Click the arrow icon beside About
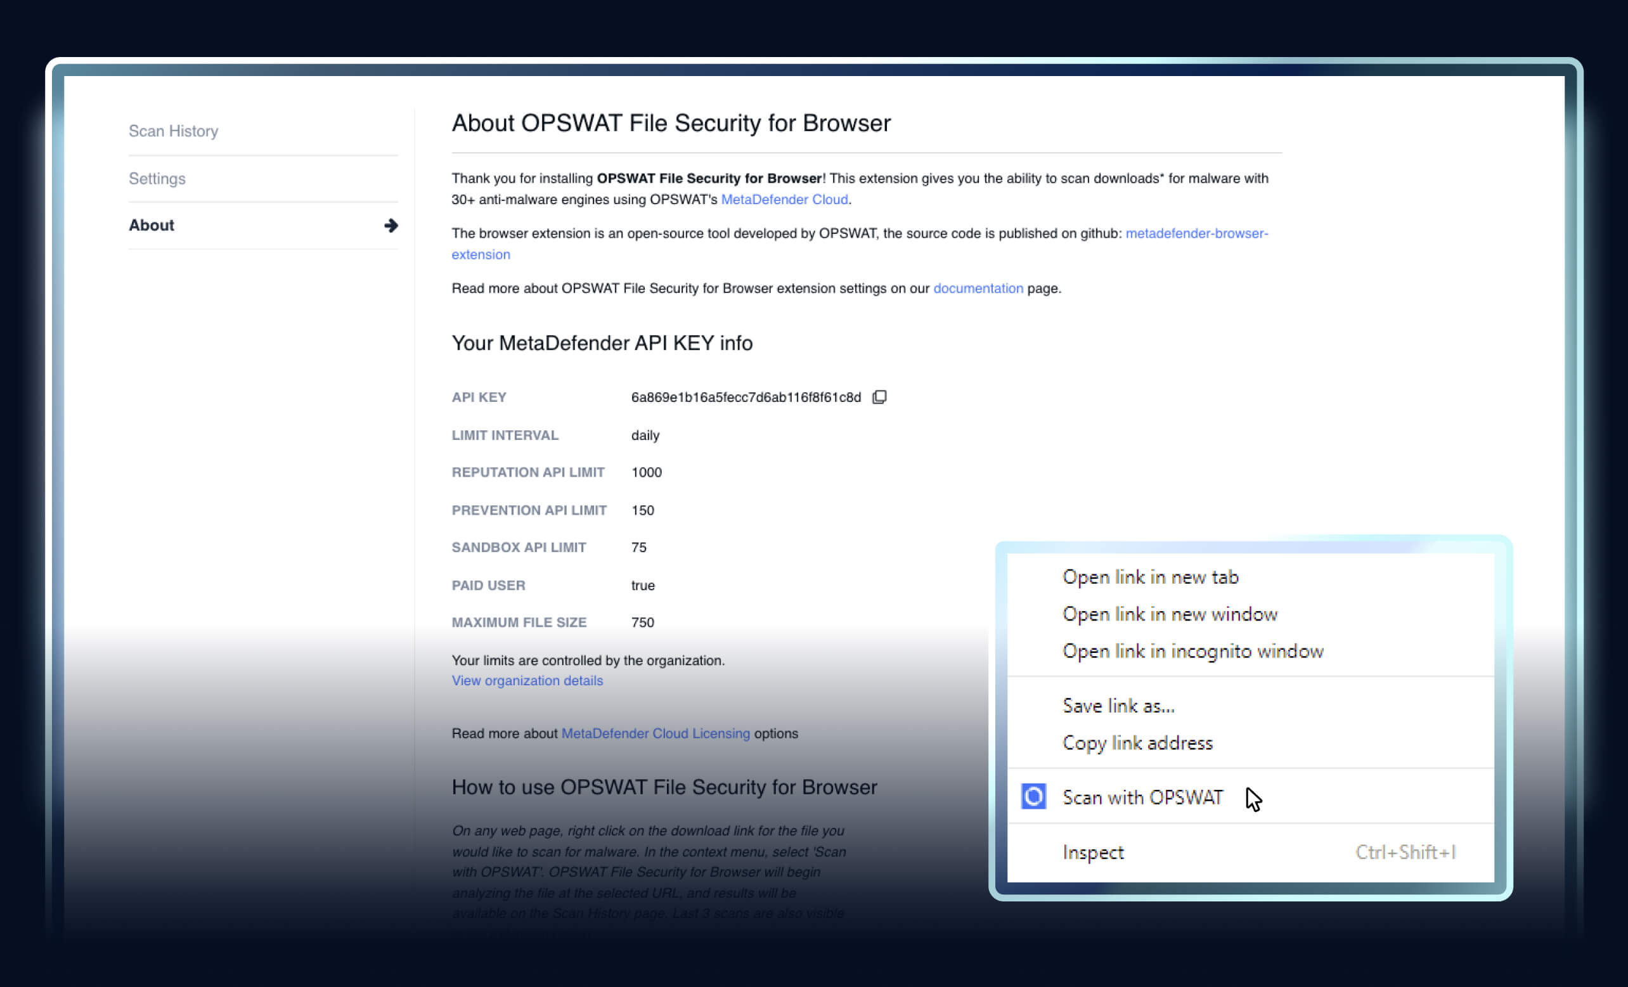 point(391,225)
